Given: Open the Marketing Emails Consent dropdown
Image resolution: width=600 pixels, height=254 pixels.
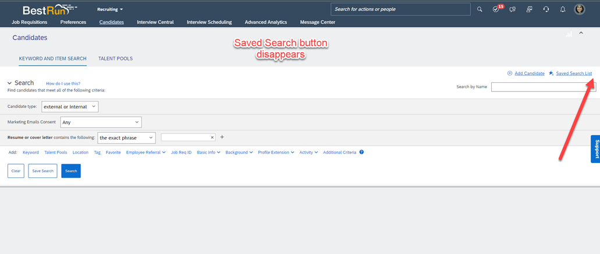Looking at the screenshot, I should click(101, 122).
